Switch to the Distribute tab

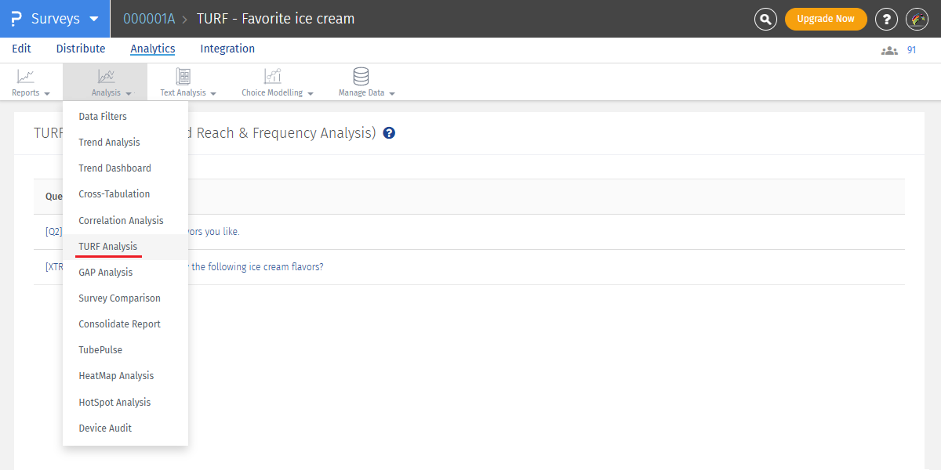[81, 49]
